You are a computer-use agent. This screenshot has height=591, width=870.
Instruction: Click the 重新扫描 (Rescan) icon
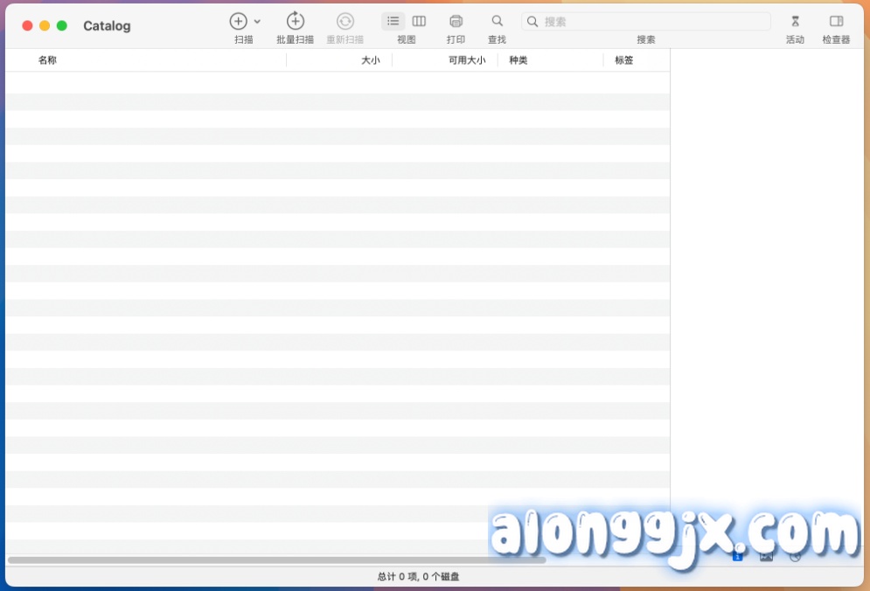pos(345,21)
